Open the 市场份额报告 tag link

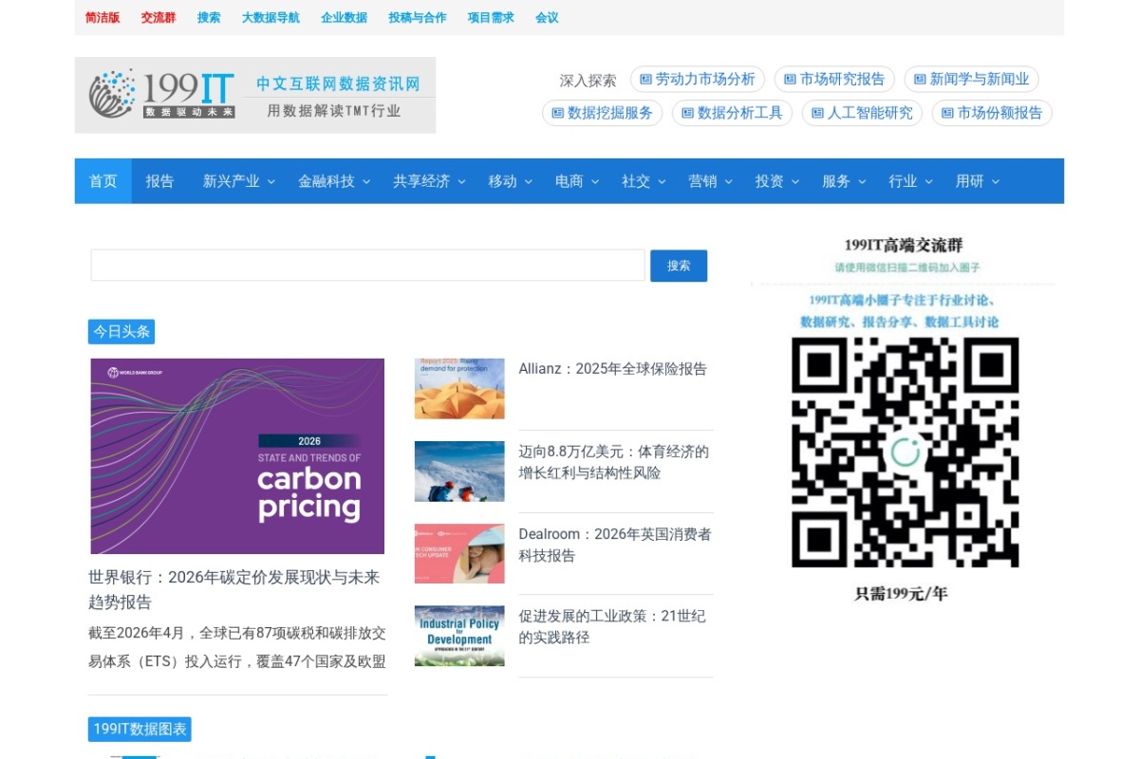[x=992, y=113]
